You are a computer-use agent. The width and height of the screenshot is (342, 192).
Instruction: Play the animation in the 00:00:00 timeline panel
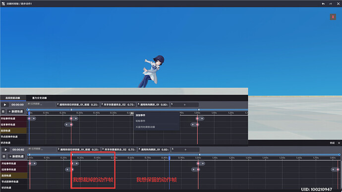(5, 105)
